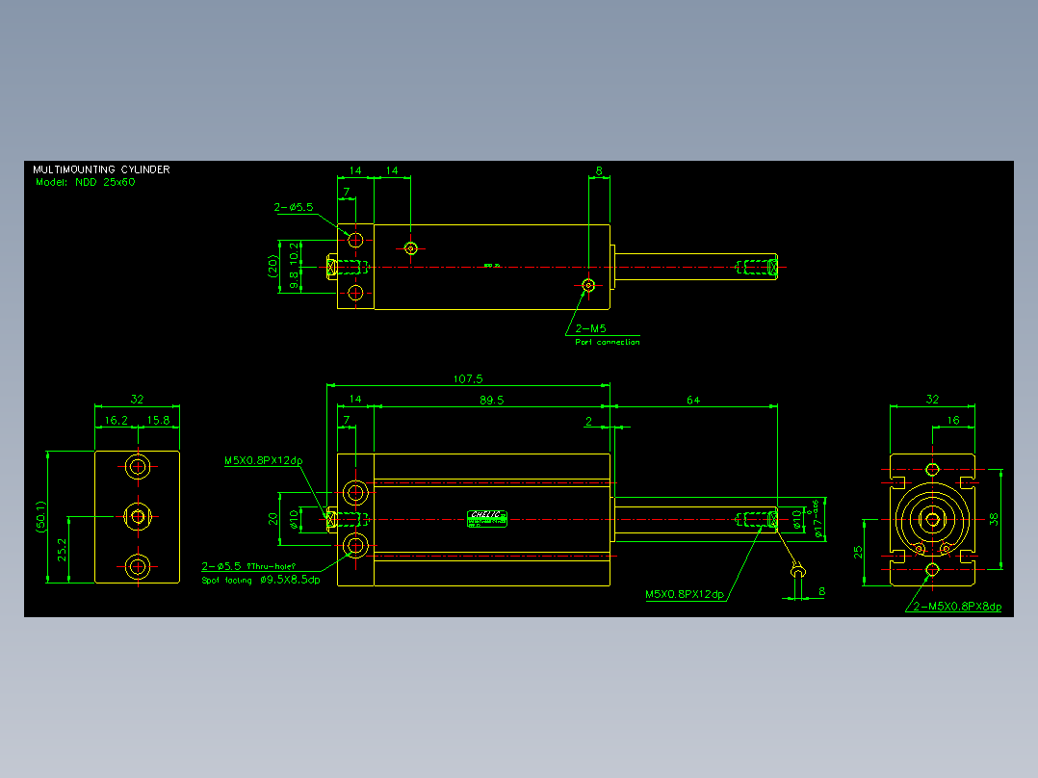
Task: Click the "16" dimension in the end view
Action: point(953,420)
